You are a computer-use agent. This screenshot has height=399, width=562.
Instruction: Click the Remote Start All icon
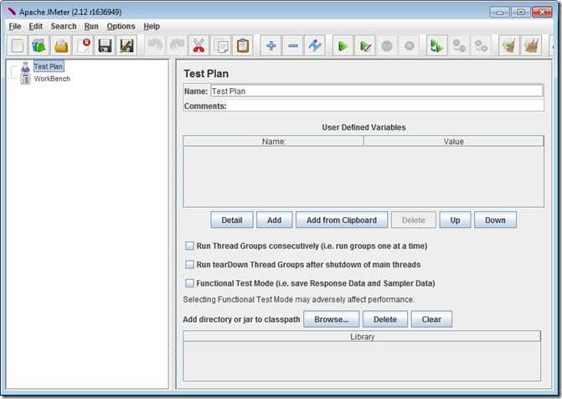coord(437,45)
